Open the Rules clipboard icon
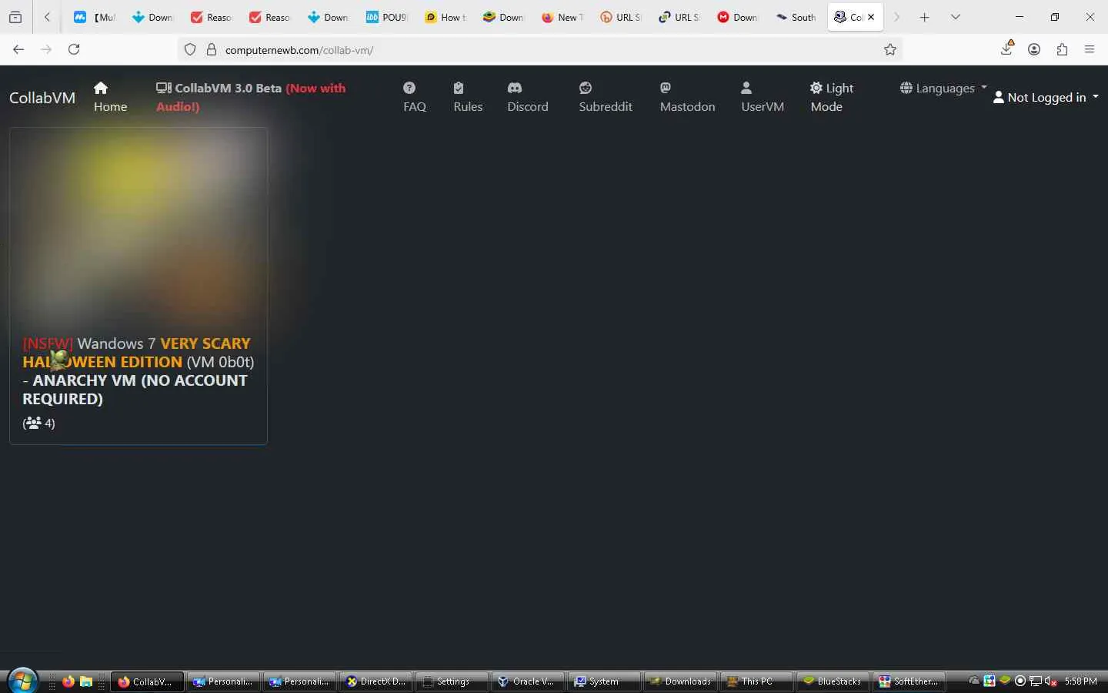This screenshot has height=693, width=1108. pyautogui.click(x=459, y=88)
